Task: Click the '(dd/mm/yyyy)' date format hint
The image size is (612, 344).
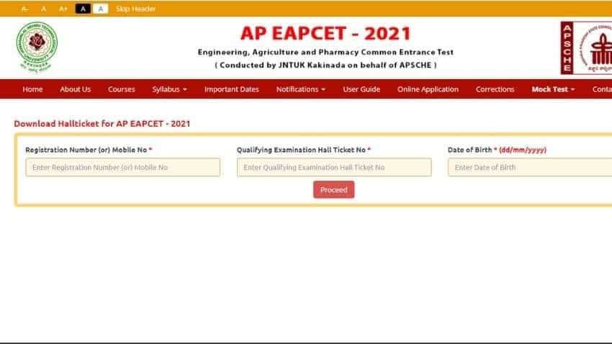Action: click(x=523, y=150)
